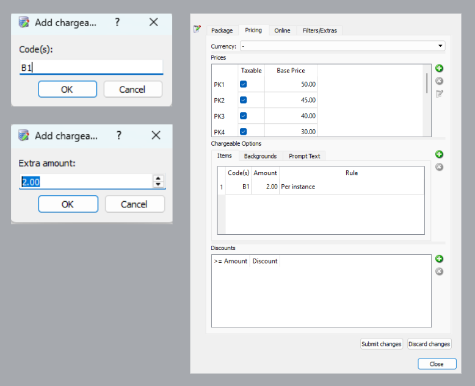Screen dimensions: 475x386
Task: Click the Submit changes button
Action: [381, 344]
